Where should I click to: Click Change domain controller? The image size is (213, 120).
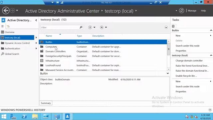[x=189, y=61]
